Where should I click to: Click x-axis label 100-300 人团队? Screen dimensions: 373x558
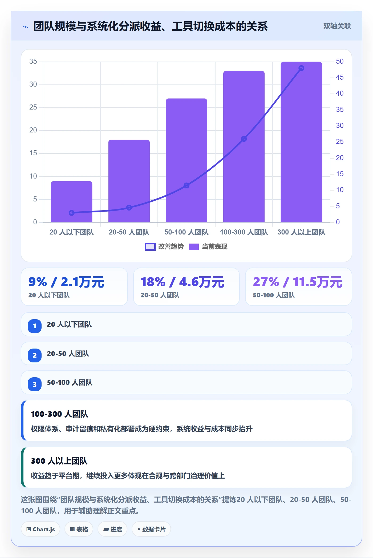(244, 232)
